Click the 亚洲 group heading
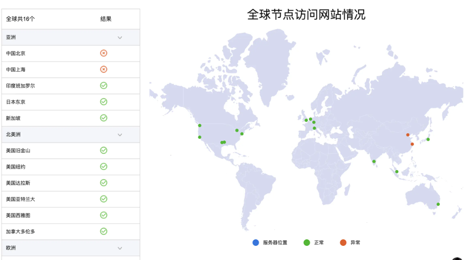Image resolution: width=471 pixels, height=260 pixels. pos(11,37)
